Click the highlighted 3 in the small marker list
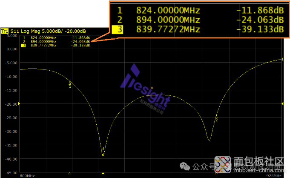 coord(23,46)
